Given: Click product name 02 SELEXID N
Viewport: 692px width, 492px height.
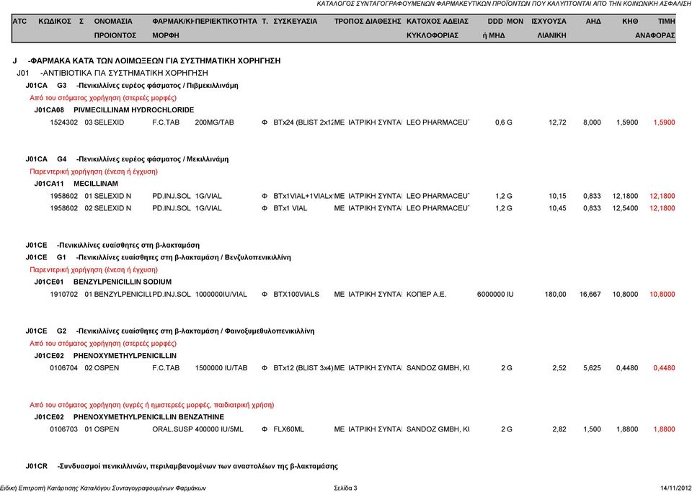Looking at the screenshot, I should (107, 208).
